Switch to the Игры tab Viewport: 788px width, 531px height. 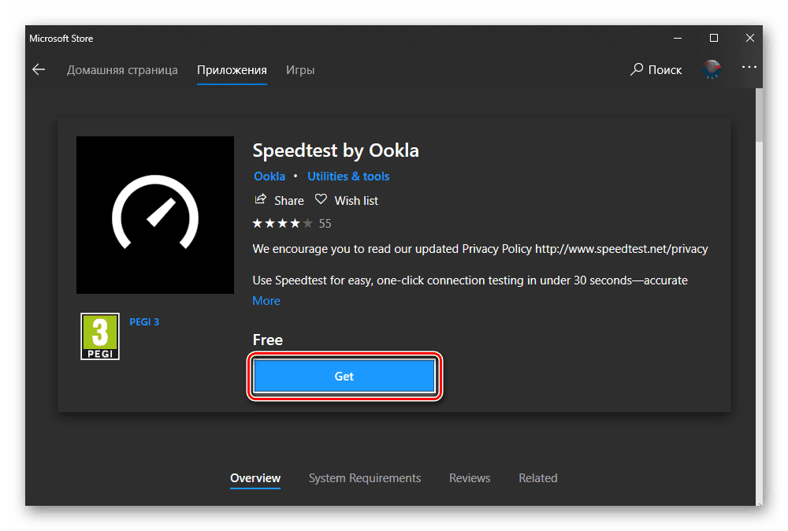coord(300,70)
